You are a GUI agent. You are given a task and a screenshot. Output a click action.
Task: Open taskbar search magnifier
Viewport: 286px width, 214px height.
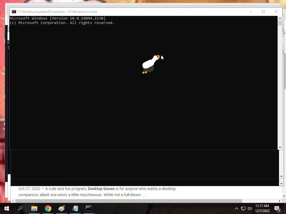(x=20, y=208)
